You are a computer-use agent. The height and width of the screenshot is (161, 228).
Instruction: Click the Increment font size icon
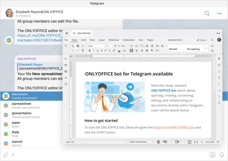click(x=115, y=46)
